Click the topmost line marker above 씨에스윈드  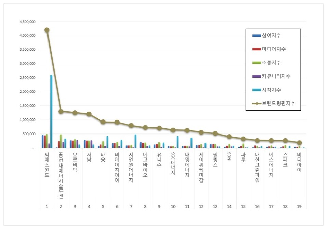pyautogui.click(x=47, y=30)
